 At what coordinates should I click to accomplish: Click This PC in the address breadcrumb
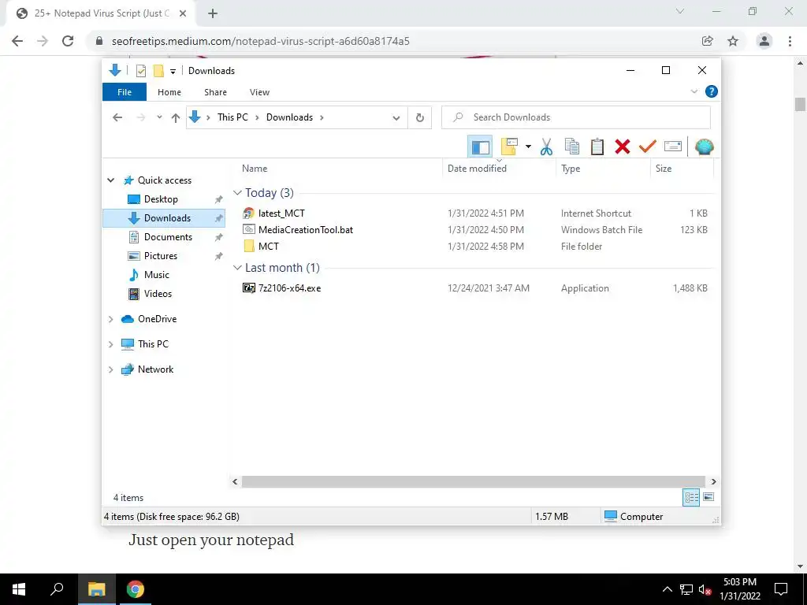coord(232,117)
